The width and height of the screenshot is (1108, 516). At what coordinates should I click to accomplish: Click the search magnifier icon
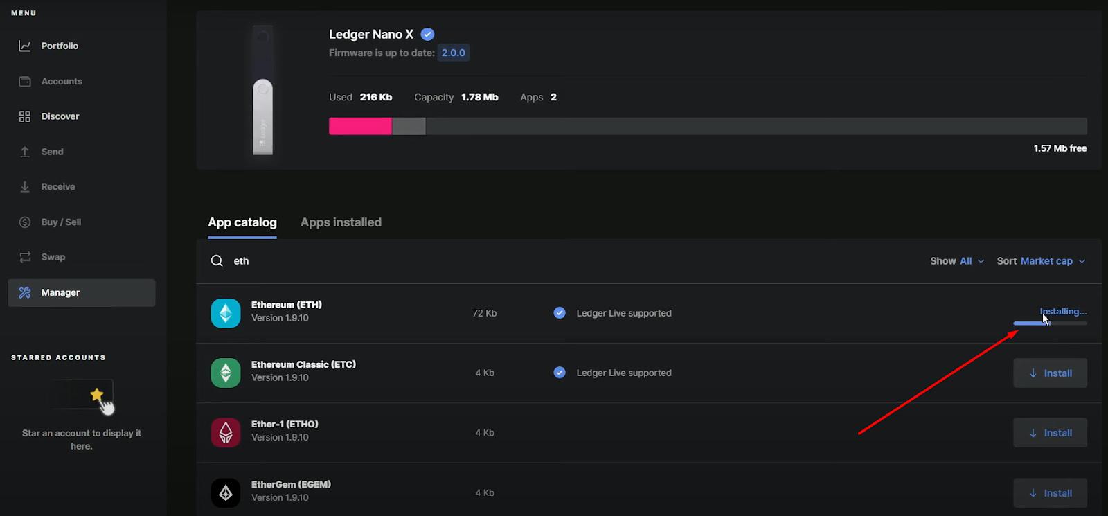click(x=217, y=260)
